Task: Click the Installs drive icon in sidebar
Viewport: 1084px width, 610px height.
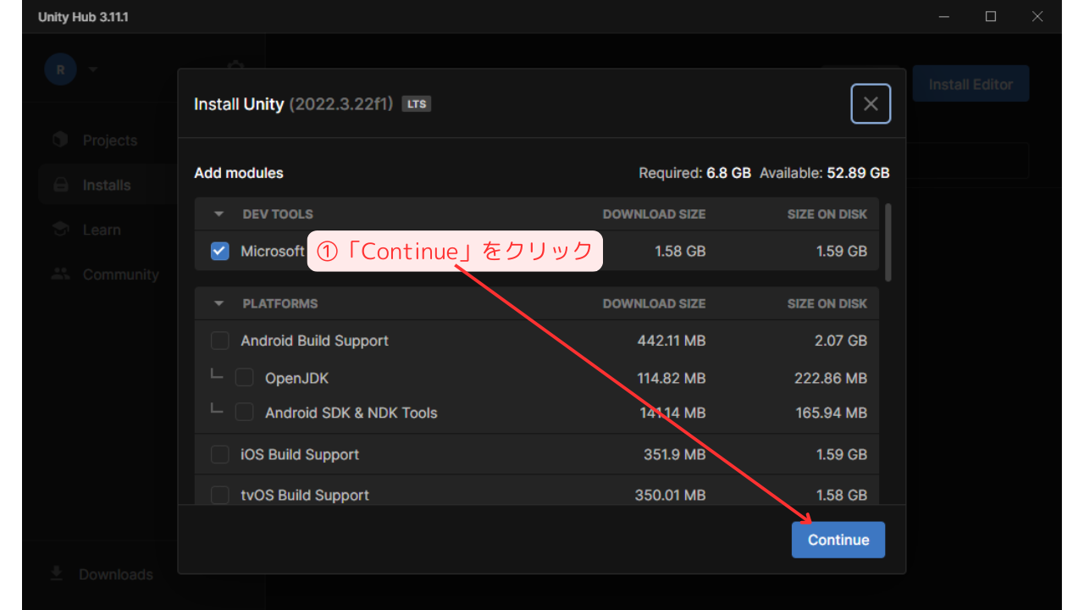Action: (x=60, y=185)
